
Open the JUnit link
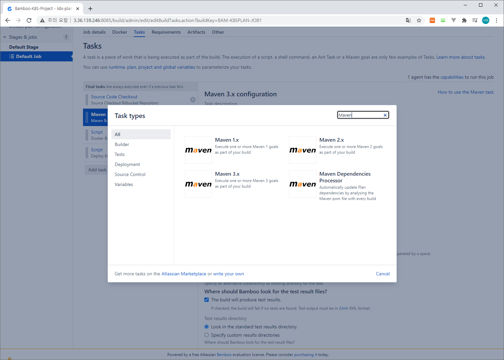pos(343,308)
